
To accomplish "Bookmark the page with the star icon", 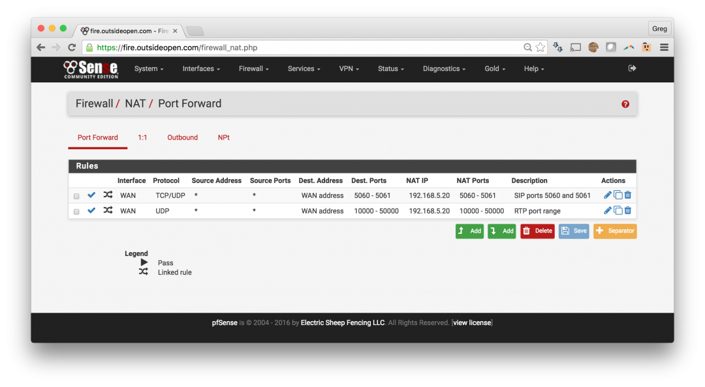I will [540, 48].
